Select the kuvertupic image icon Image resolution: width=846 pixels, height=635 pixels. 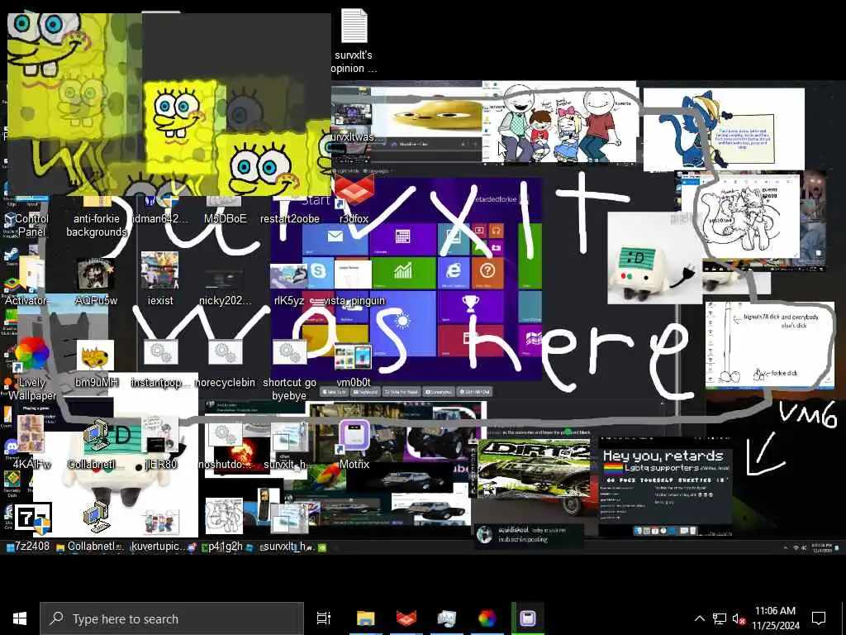click(x=160, y=529)
